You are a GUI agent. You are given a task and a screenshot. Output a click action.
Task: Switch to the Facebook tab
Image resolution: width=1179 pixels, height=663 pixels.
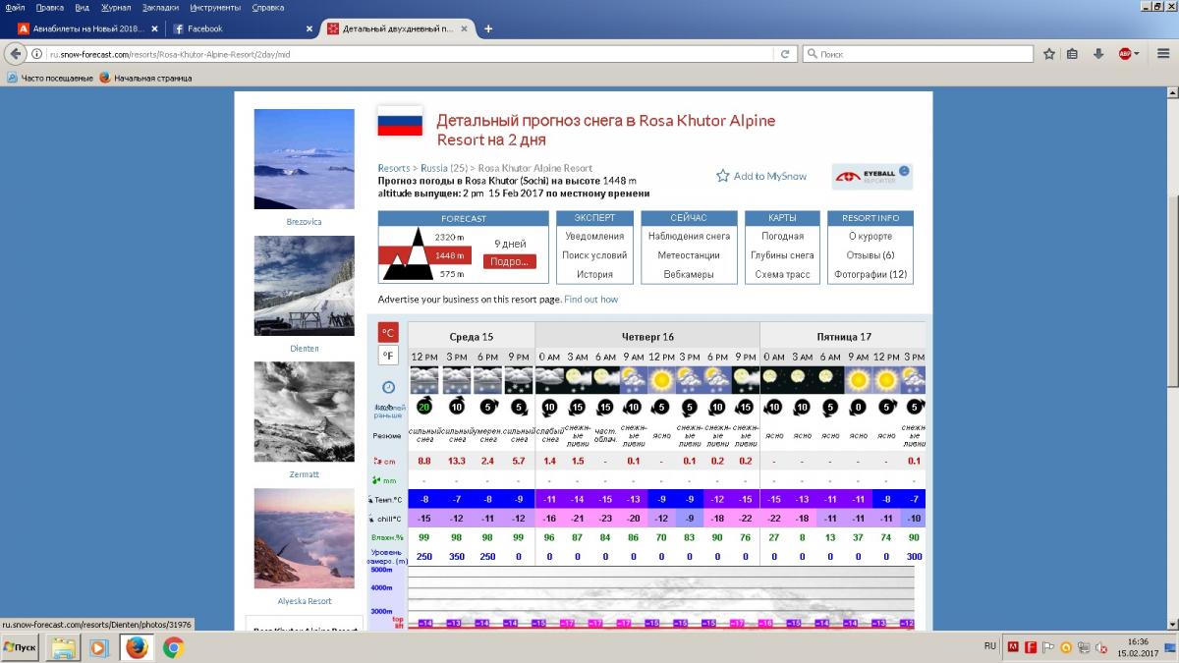(241, 28)
